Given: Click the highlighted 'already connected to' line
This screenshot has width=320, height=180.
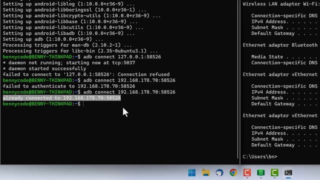Looking at the screenshot, I should point(61,98).
